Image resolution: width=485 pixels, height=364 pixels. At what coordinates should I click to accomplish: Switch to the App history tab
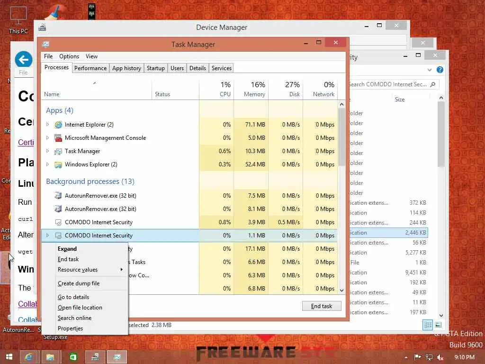pyautogui.click(x=126, y=68)
